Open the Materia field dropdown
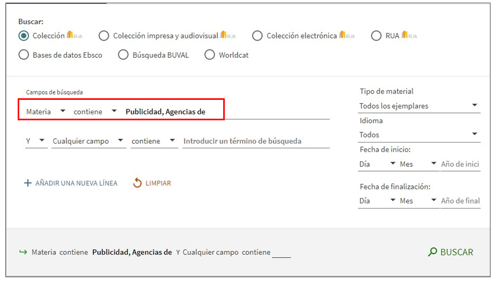 [46, 112]
